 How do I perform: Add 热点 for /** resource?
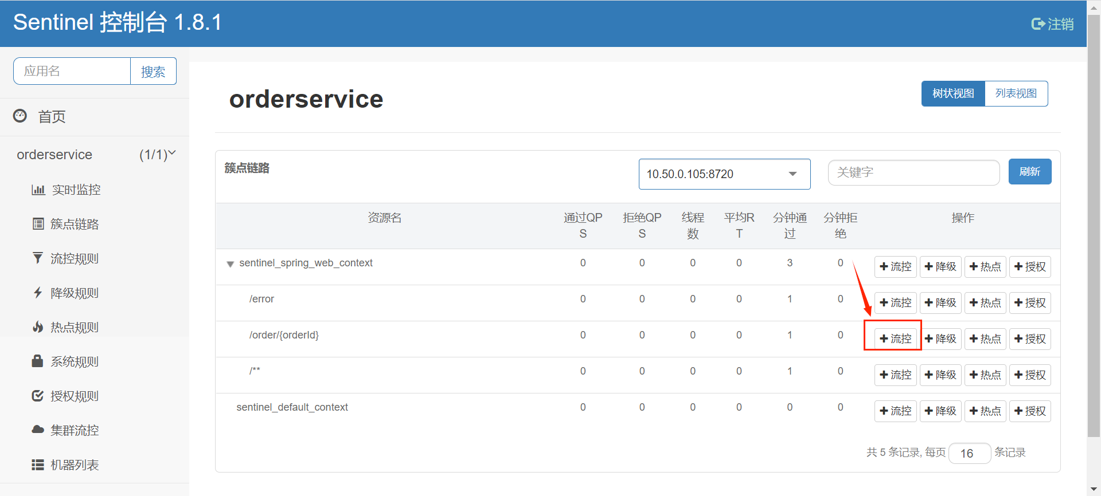coord(985,375)
